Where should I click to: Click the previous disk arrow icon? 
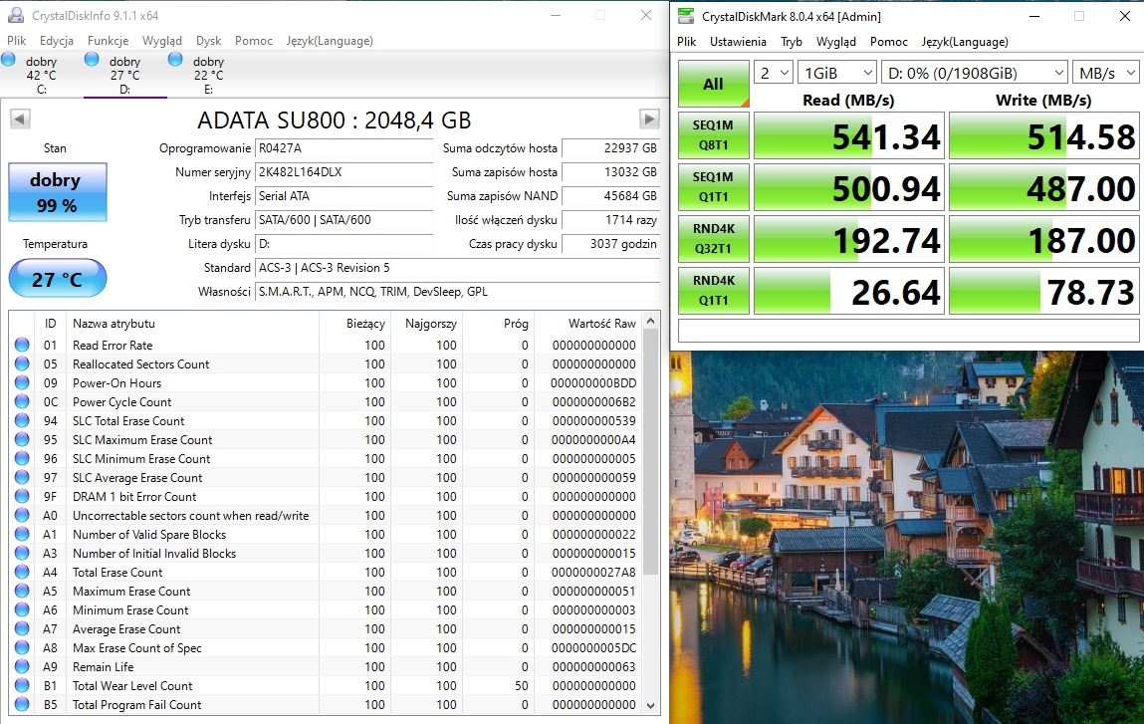[x=19, y=120]
